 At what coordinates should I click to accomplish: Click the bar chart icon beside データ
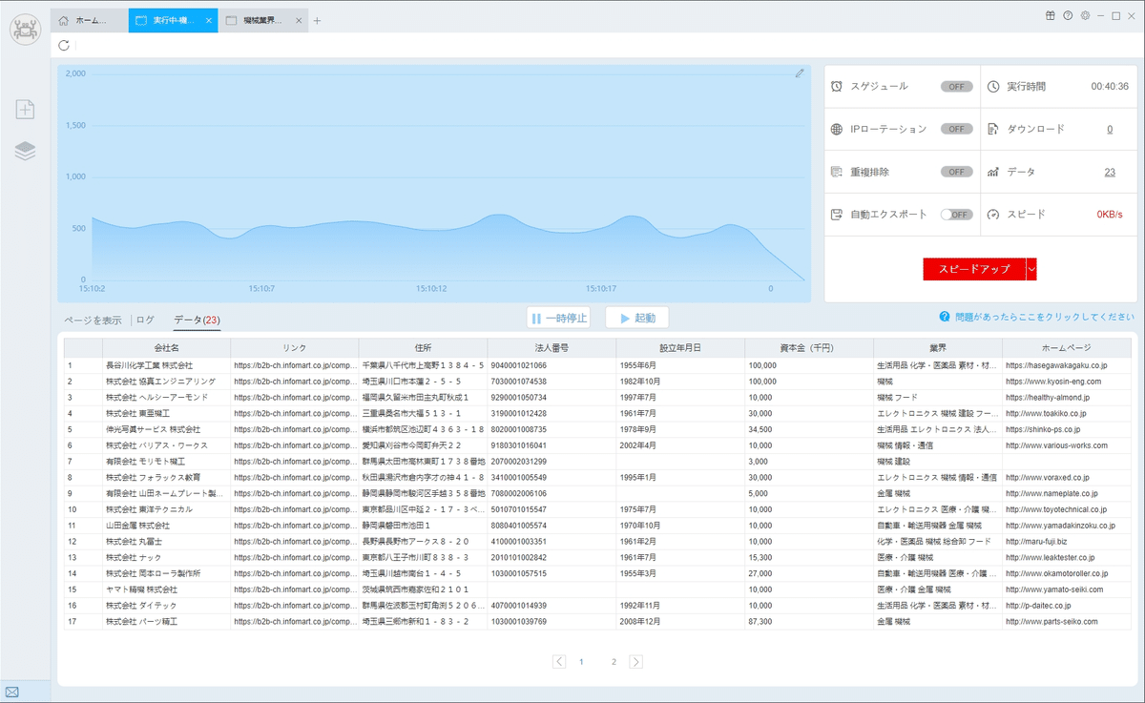[x=993, y=172]
